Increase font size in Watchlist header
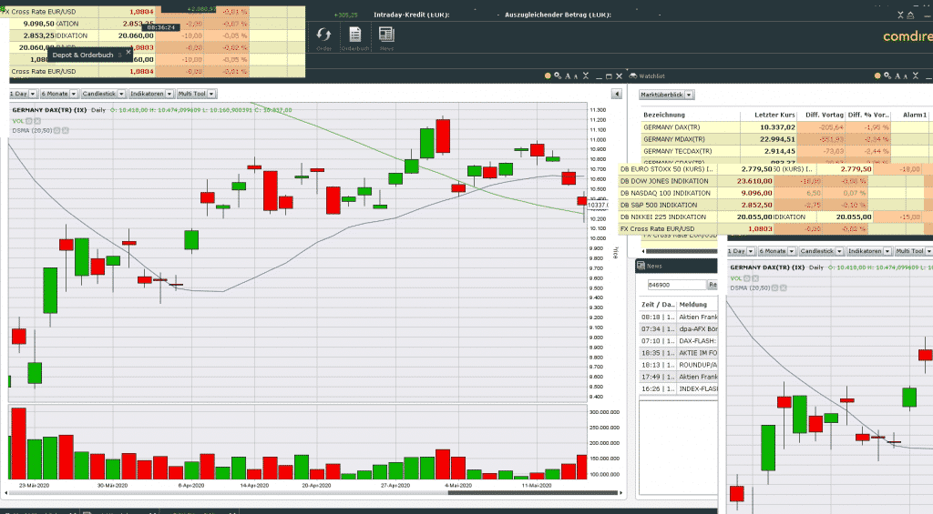The width and height of the screenshot is (933, 514). [897, 76]
